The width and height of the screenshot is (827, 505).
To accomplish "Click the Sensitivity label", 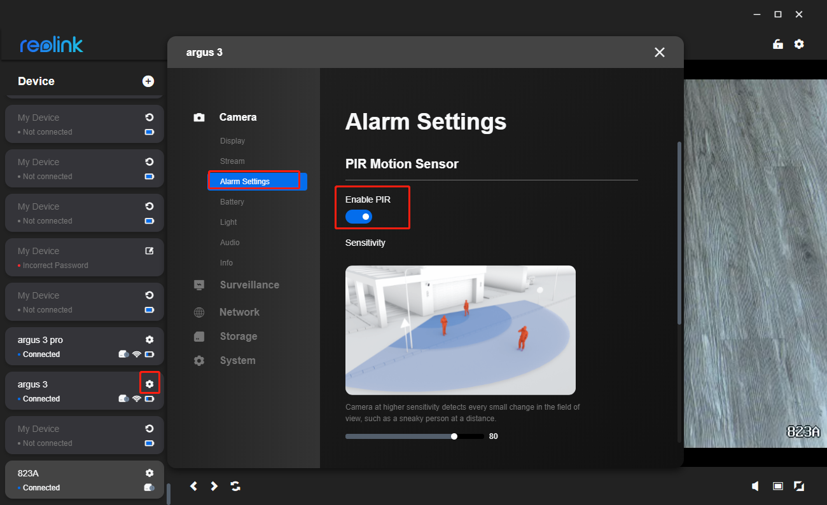I will tap(365, 243).
